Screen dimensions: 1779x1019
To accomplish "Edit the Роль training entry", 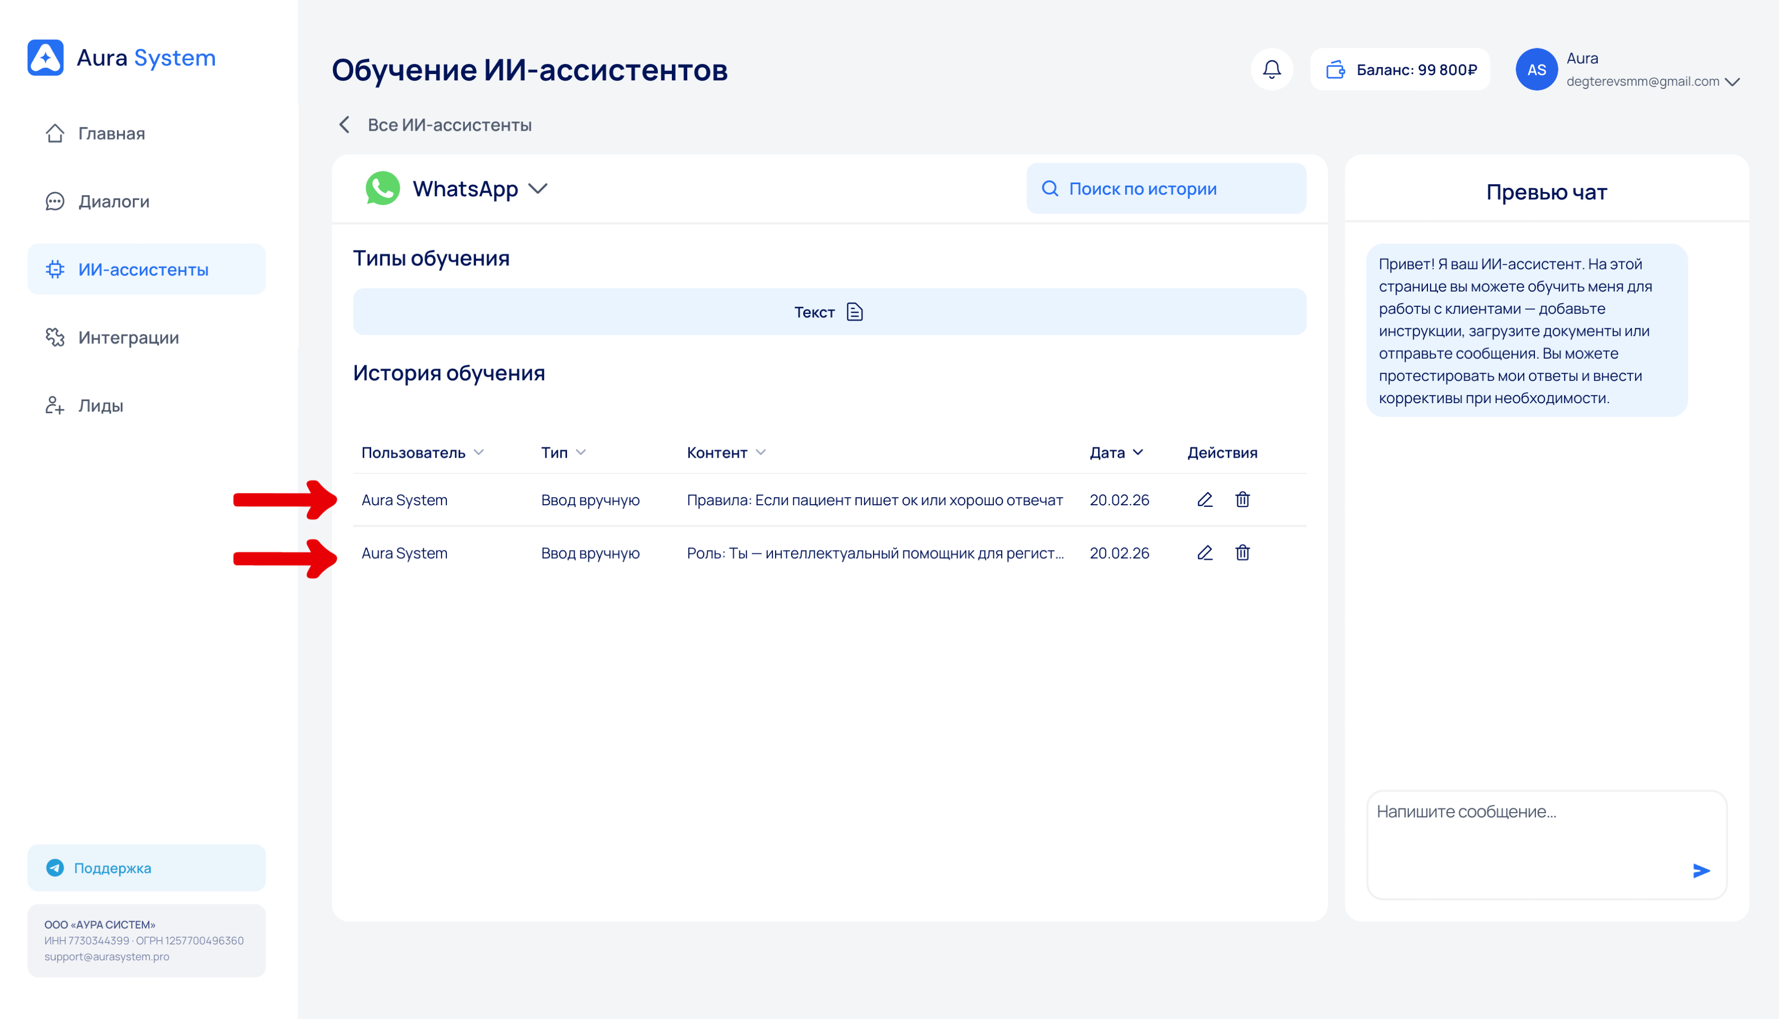I will pos(1204,553).
